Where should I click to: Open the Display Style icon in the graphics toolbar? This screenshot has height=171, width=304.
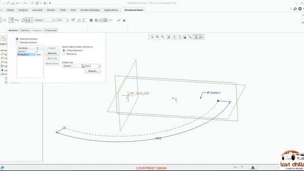tap(174, 37)
